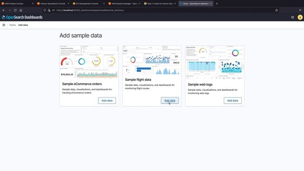Viewport: 304px width, 171px height.
Task: Close the AWS Grafana Console tab
Action: [33, 3]
